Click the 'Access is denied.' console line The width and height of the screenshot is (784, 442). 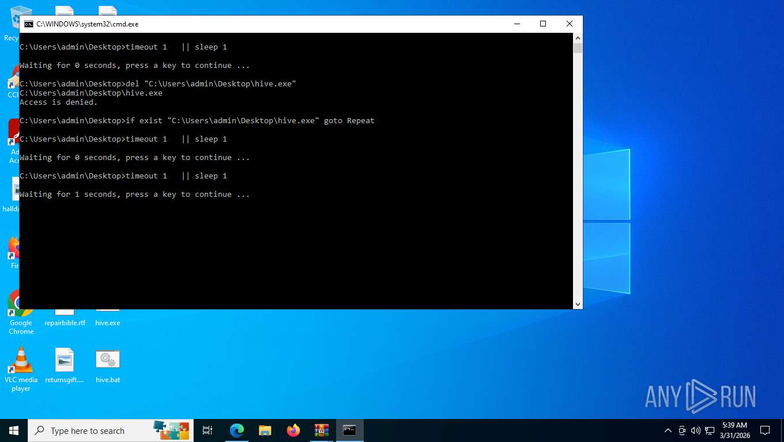pyautogui.click(x=59, y=102)
